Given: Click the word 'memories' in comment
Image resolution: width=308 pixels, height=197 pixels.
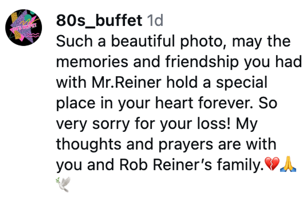Looking at the screenshot, I should coord(92,62).
